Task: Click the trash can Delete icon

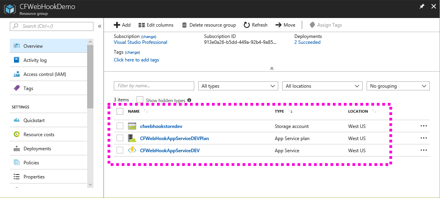Action: [184, 25]
